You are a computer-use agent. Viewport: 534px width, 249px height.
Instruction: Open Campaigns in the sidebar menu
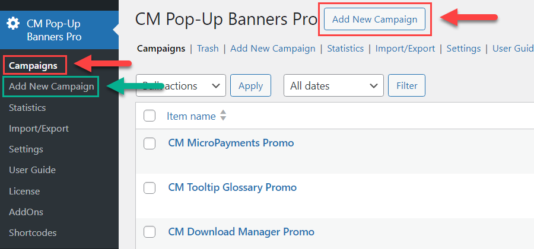33,66
